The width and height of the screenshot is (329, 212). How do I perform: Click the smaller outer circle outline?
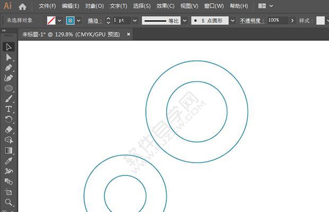125,155
